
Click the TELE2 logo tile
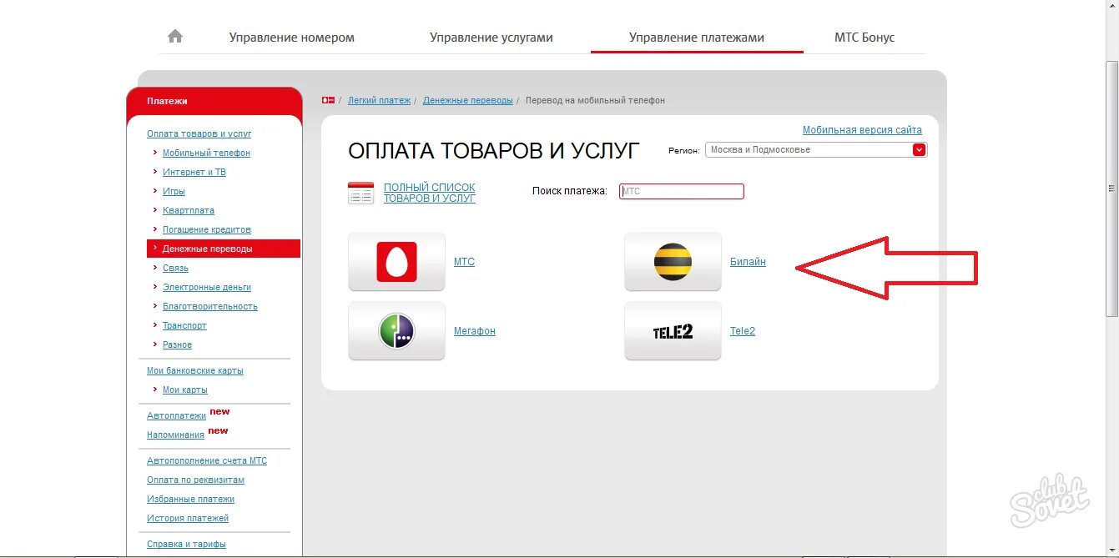(673, 331)
